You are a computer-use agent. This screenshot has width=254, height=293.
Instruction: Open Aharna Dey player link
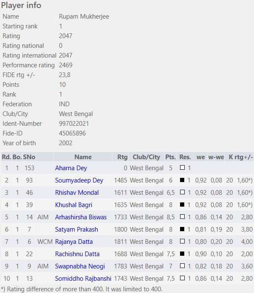click(x=71, y=168)
